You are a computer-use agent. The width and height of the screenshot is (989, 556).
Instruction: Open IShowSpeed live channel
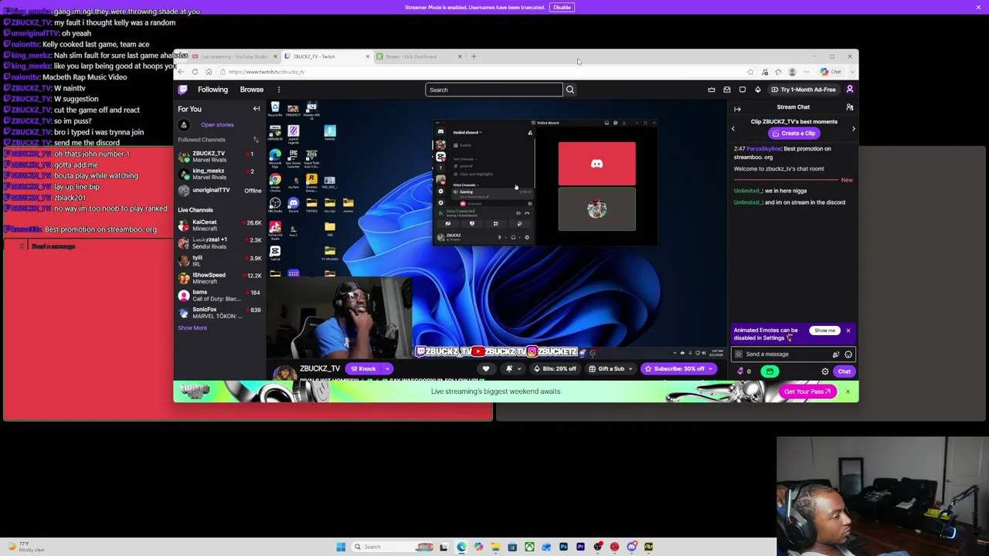point(219,278)
